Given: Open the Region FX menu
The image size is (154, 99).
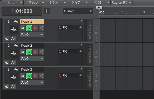Looking at the screenshot, I should (x=121, y=3).
